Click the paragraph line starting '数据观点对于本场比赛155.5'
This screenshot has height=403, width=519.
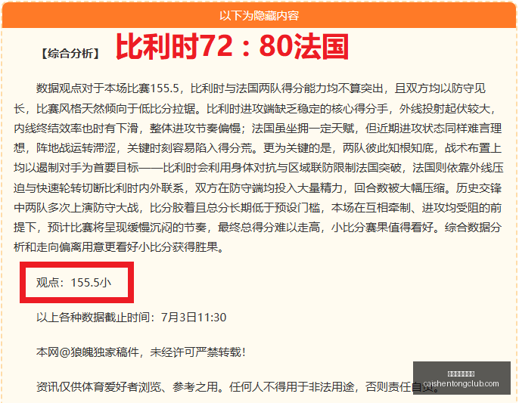(x=261, y=88)
